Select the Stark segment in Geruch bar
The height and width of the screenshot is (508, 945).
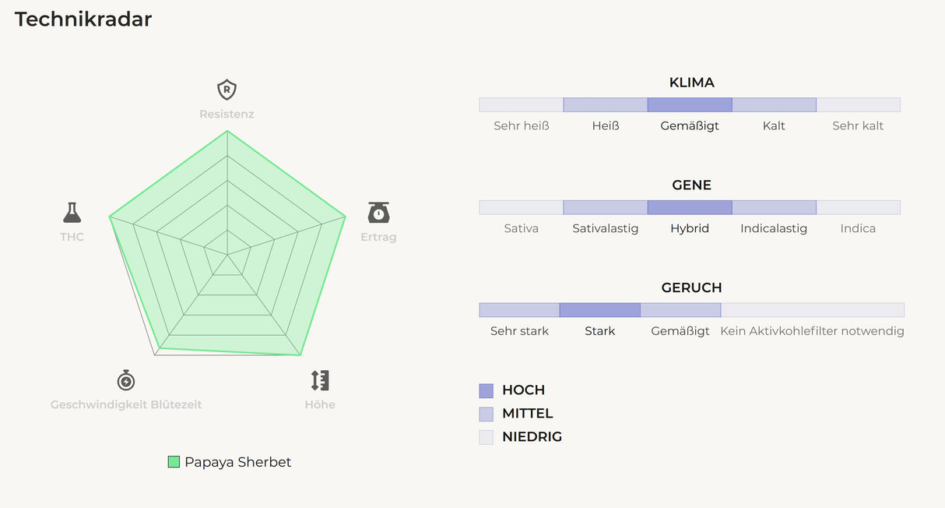(599, 310)
